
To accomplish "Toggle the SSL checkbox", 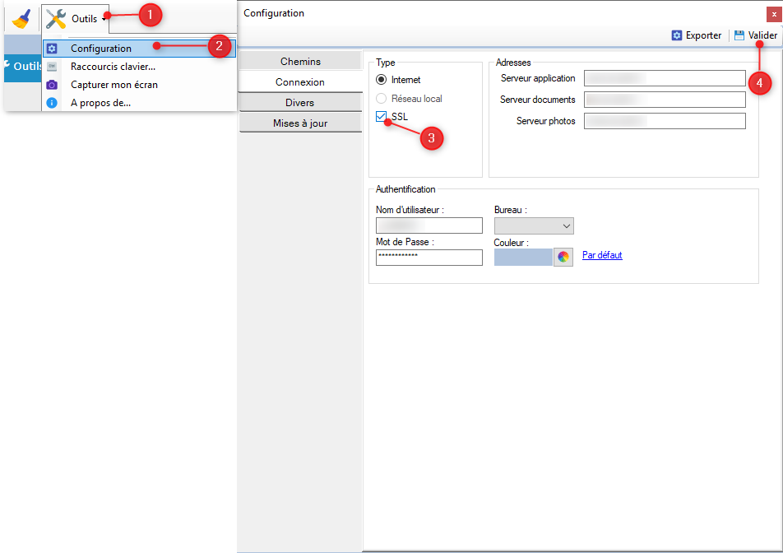I will point(382,117).
